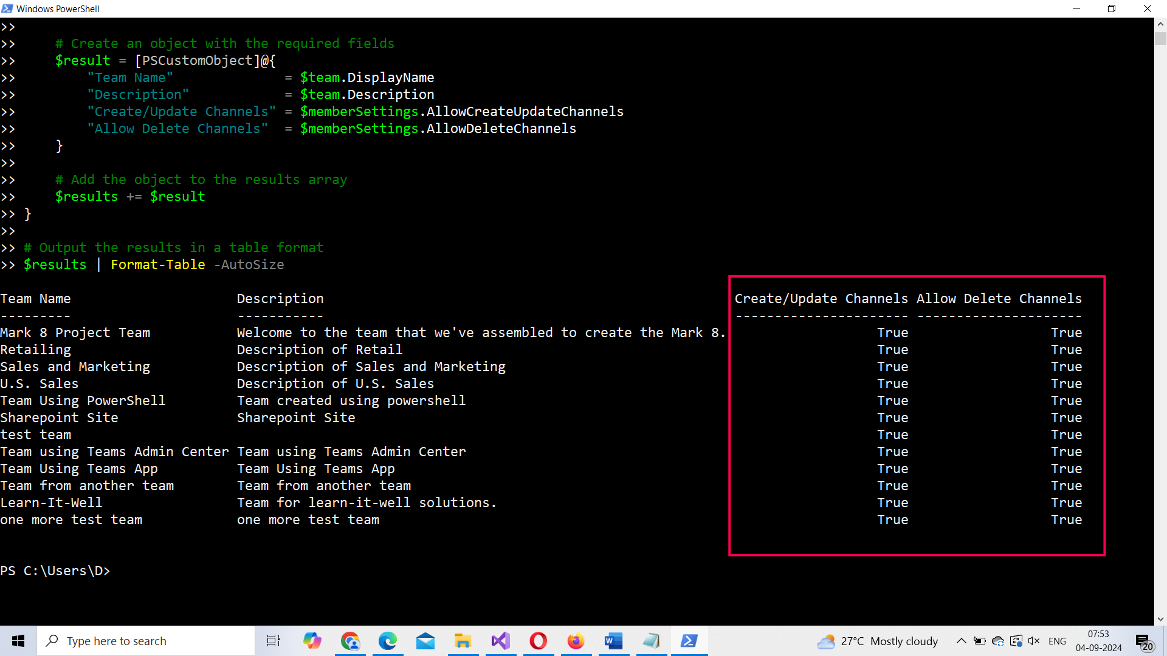Open Google Chrome from taskbar

[x=350, y=641]
